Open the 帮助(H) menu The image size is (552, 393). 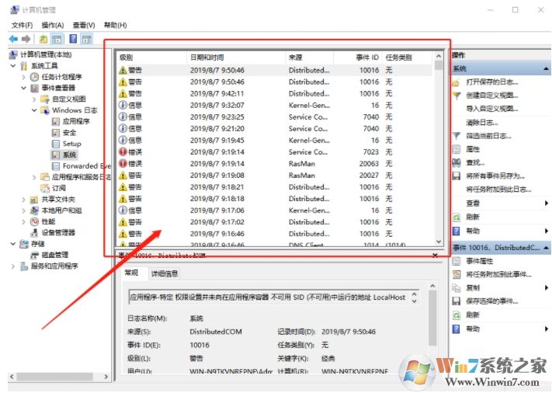[115, 25]
